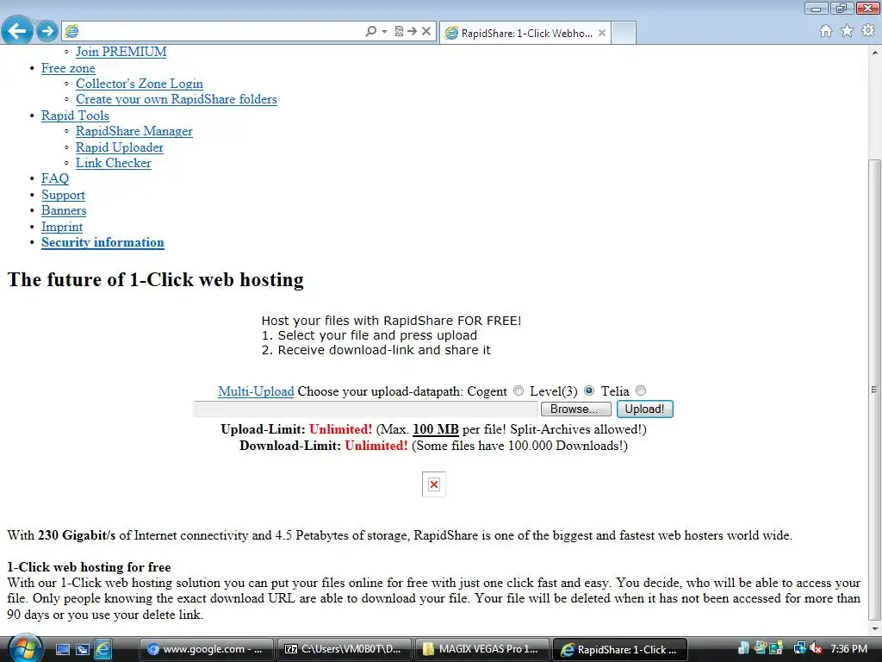
Task: Open the Support link
Action: point(63,195)
